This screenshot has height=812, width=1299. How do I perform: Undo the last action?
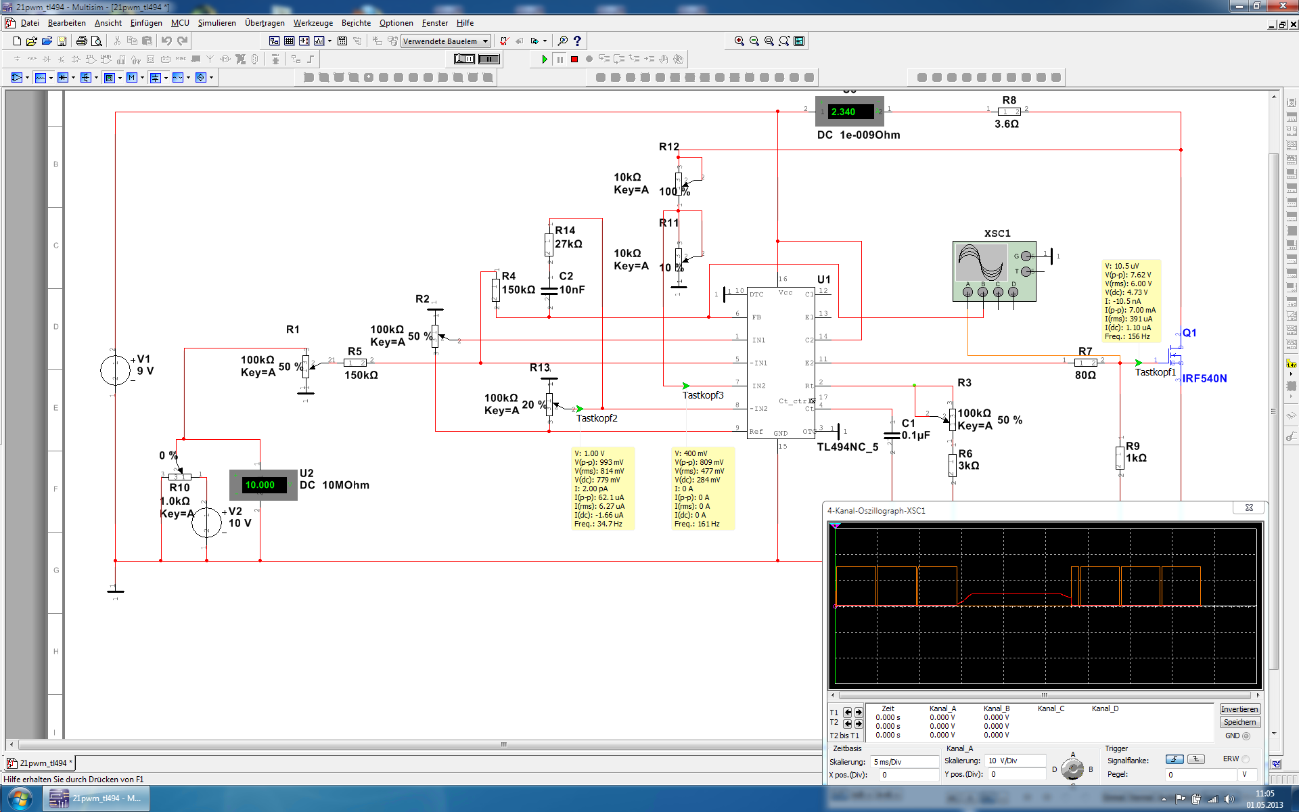click(166, 41)
